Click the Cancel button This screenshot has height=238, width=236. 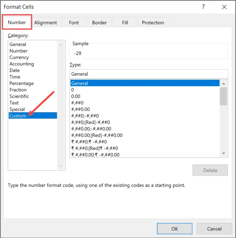(214, 229)
